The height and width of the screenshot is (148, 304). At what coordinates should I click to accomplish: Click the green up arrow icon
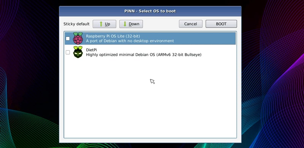point(101,24)
